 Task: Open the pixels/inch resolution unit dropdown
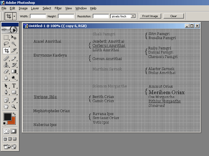133,16
